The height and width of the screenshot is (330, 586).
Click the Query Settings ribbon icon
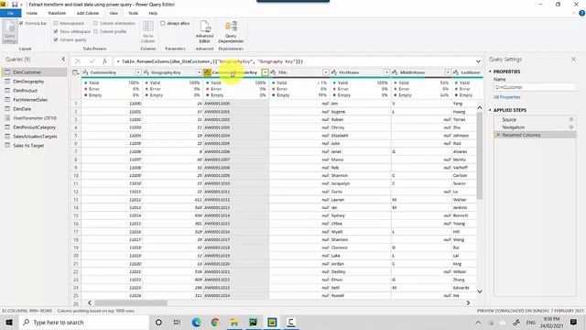click(x=10, y=32)
